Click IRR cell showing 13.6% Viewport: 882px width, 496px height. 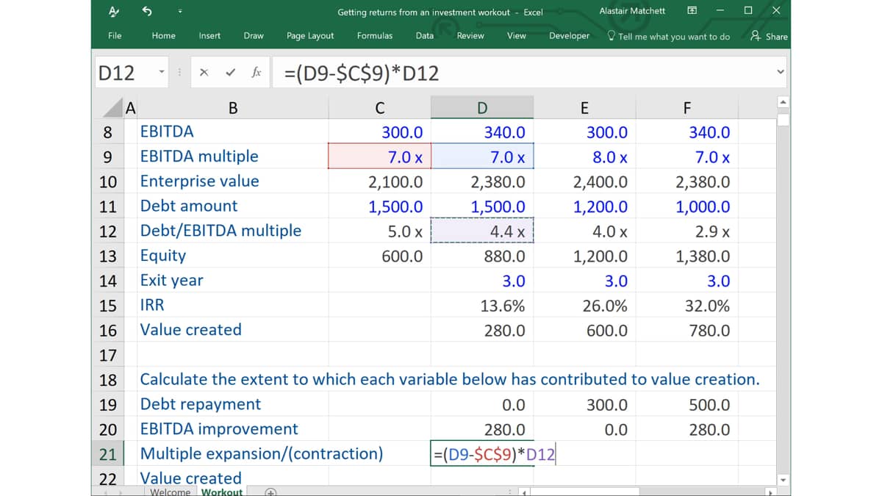coord(481,306)
